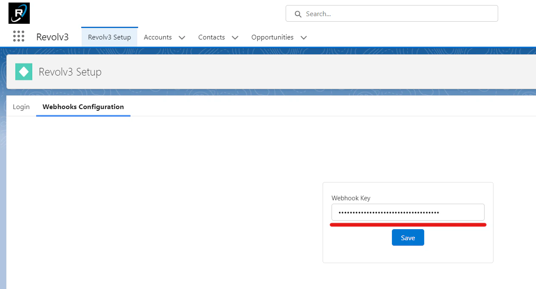Focus the global Search field
This screenshot has width=536, height=289.
391,14
